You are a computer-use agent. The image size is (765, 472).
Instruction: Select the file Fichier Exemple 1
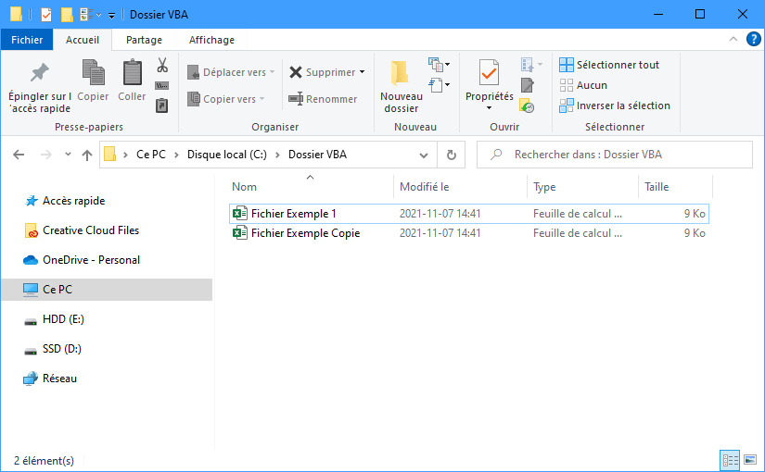click(x=468, y=214)
